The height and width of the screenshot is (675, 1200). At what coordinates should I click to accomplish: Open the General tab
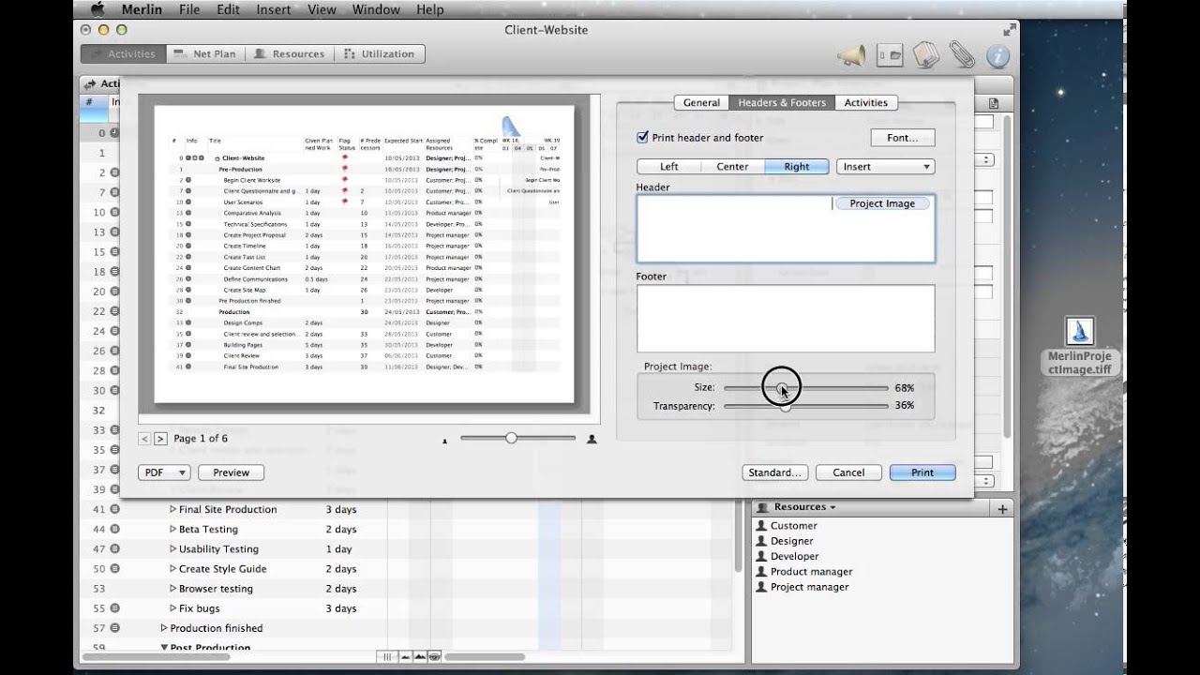click(701, 103)
